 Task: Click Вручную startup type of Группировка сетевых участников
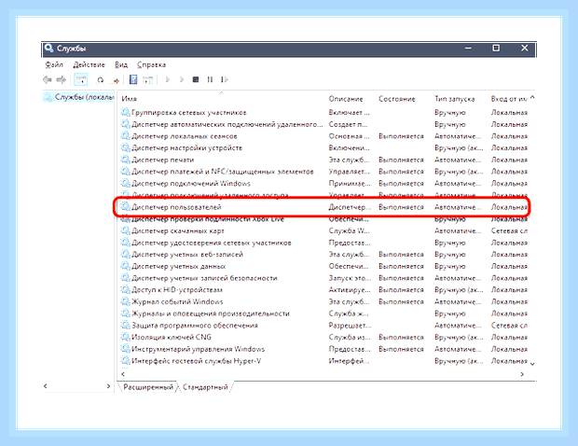coord(449,113)
